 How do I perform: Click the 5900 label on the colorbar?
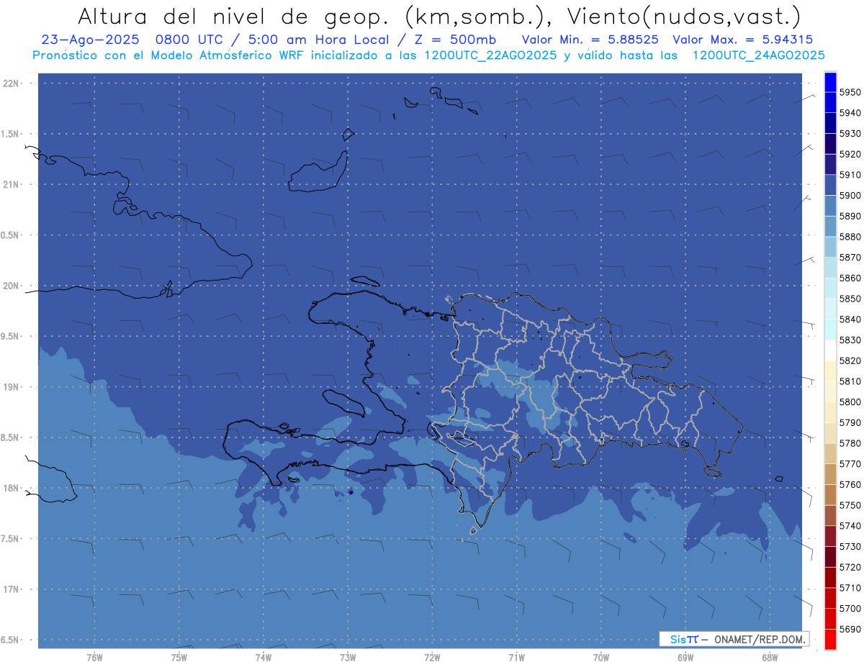pos(850,196)
